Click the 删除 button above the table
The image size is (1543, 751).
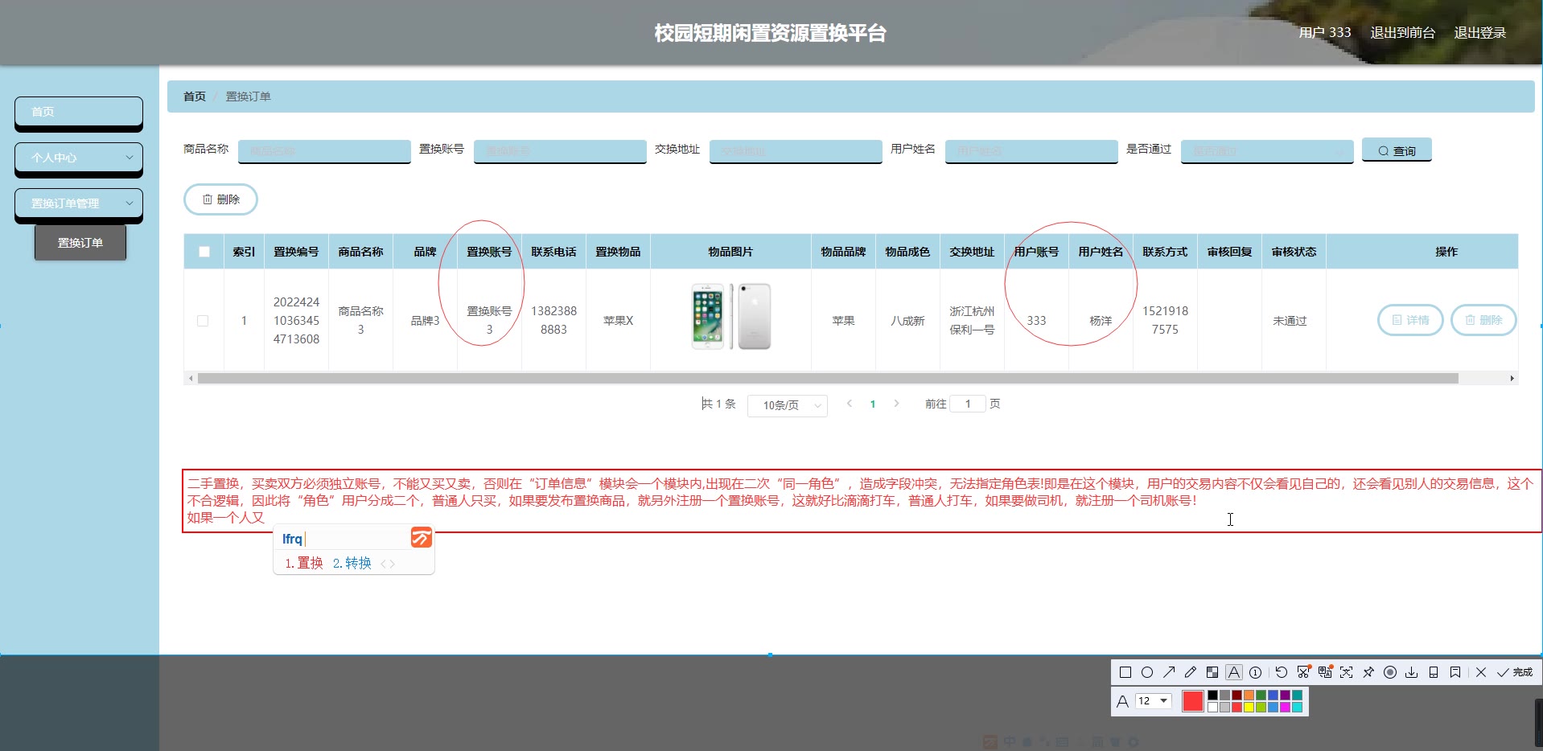pos(220,199)
